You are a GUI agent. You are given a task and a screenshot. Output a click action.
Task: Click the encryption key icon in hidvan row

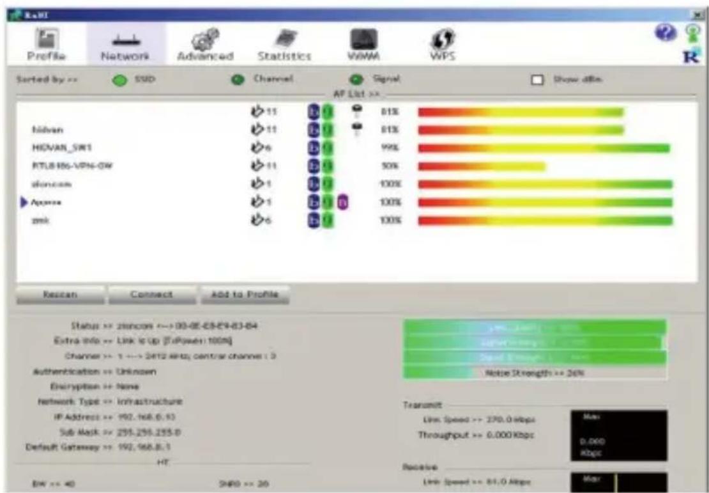[357, 130]
